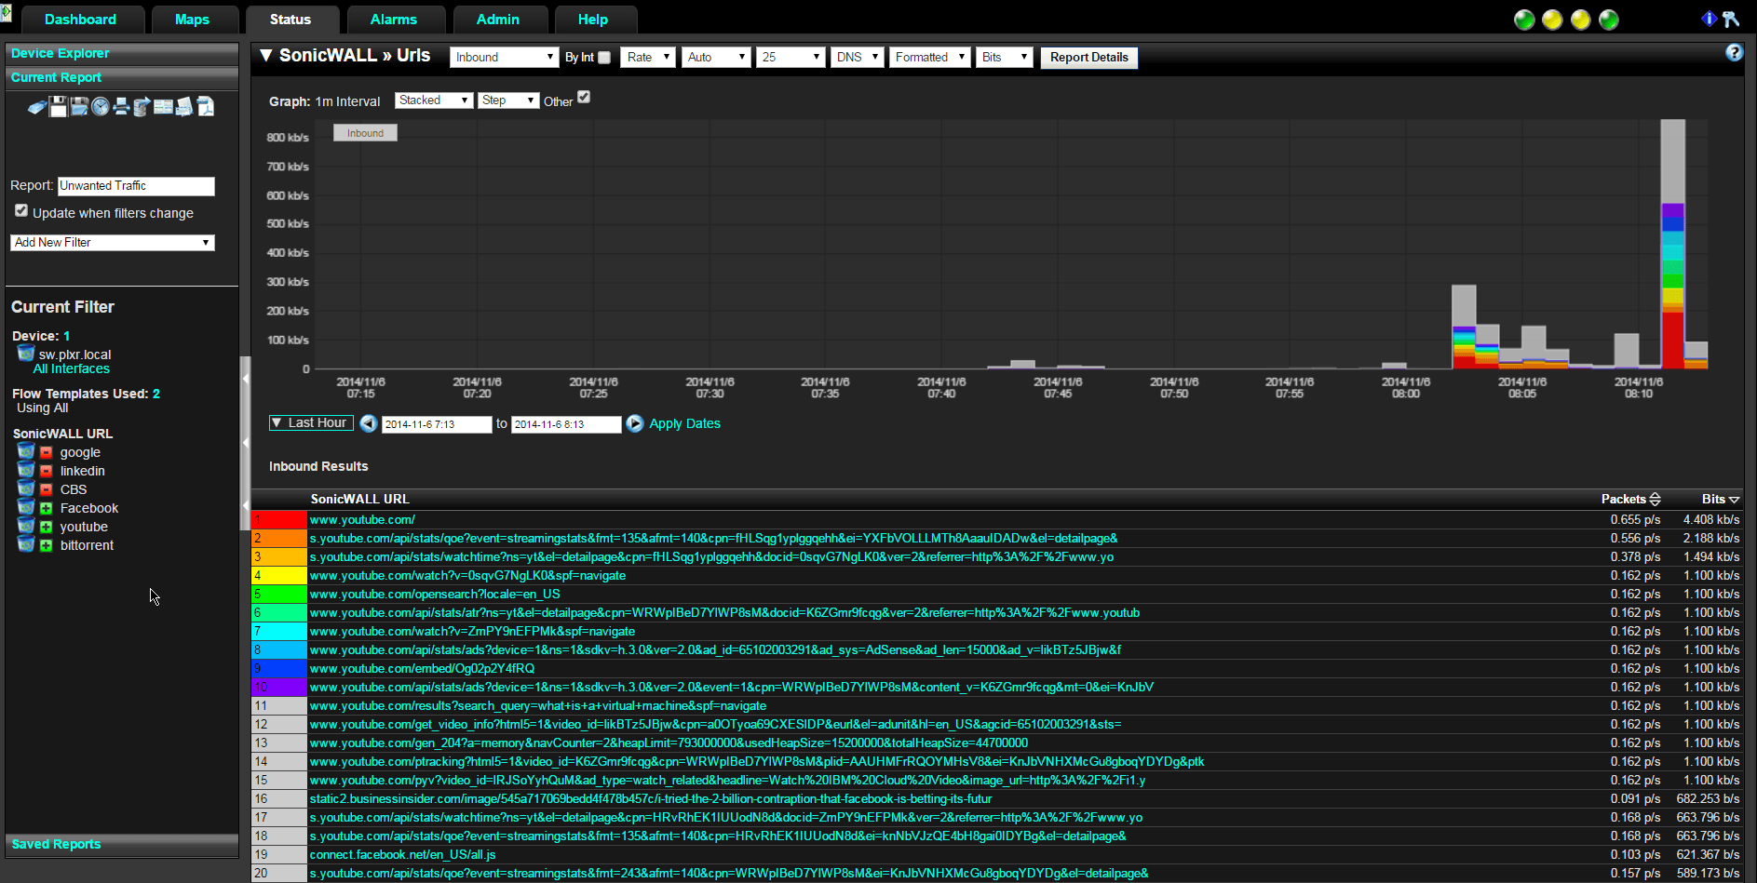Open the Bits units dropdown
Screen dimensions: 1757x883
coord(1005,57)
